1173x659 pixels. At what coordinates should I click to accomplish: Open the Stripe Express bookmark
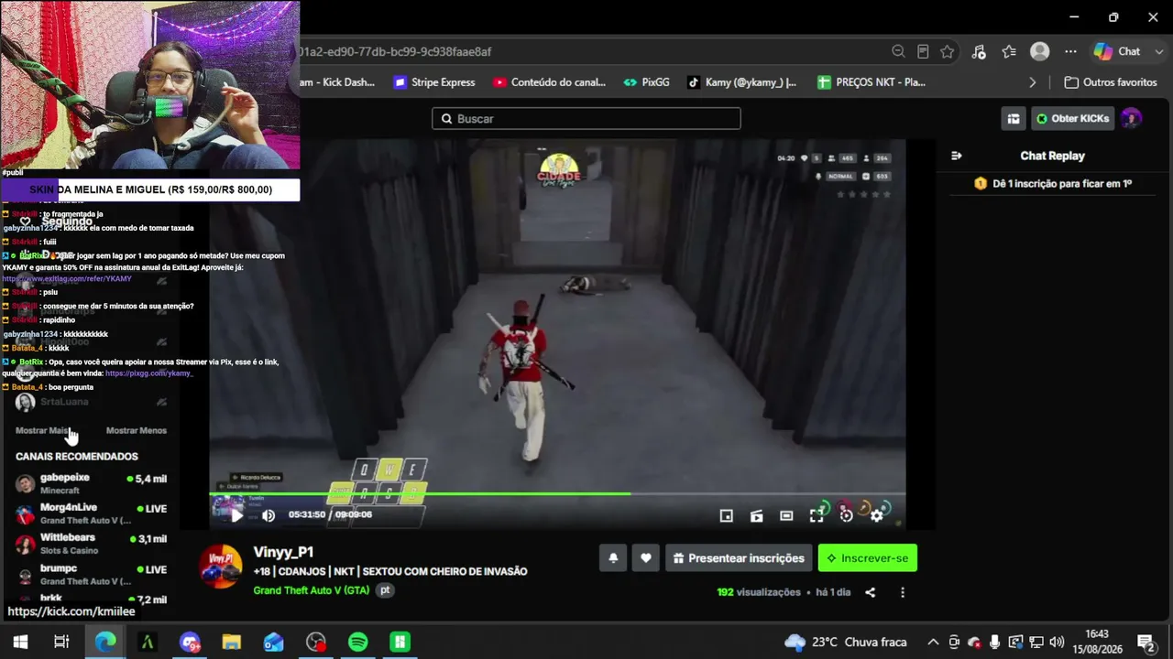pos(434,82)
